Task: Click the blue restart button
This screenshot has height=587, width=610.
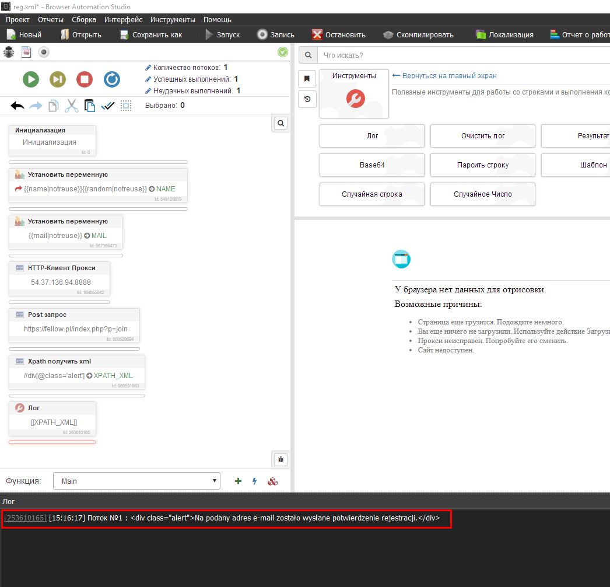Action: 111,79
